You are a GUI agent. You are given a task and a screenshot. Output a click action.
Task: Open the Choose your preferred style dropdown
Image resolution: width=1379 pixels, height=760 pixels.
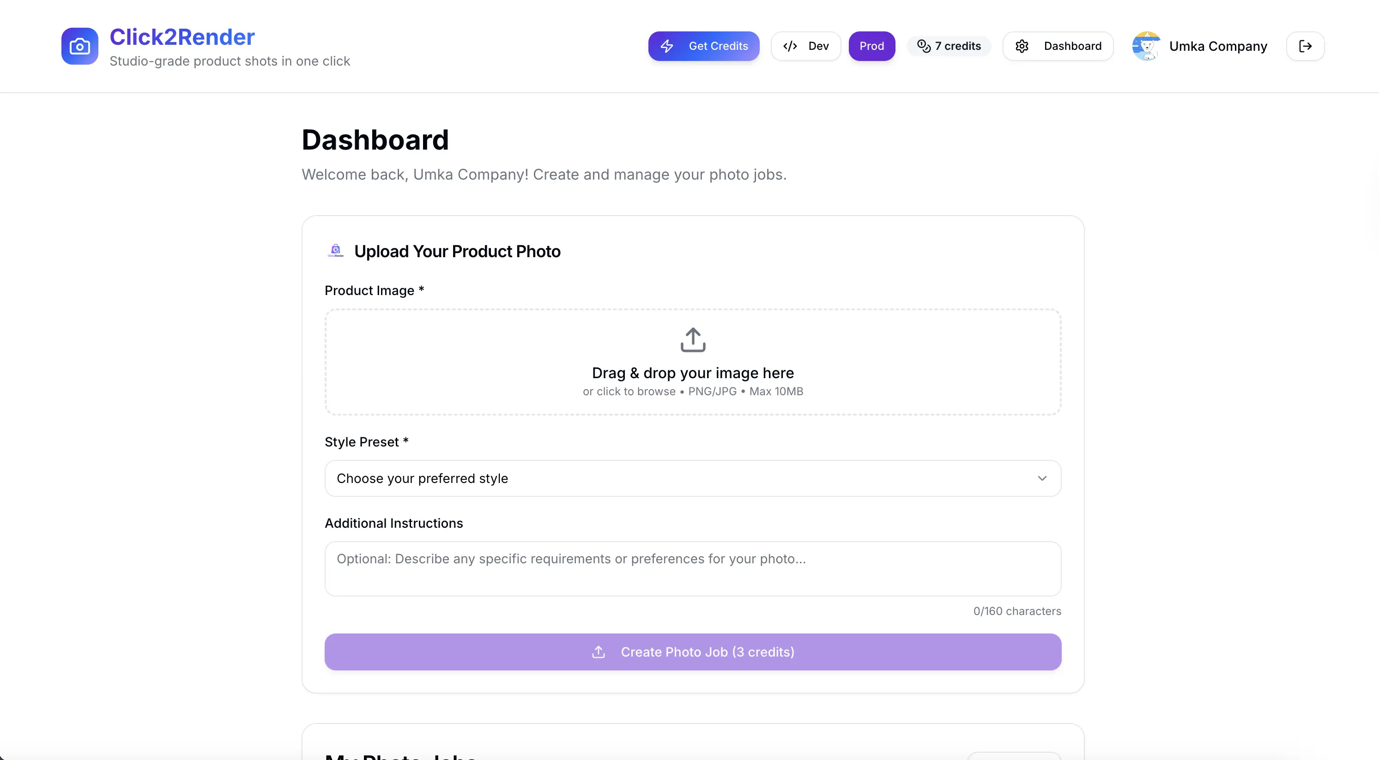click(692, 478)
